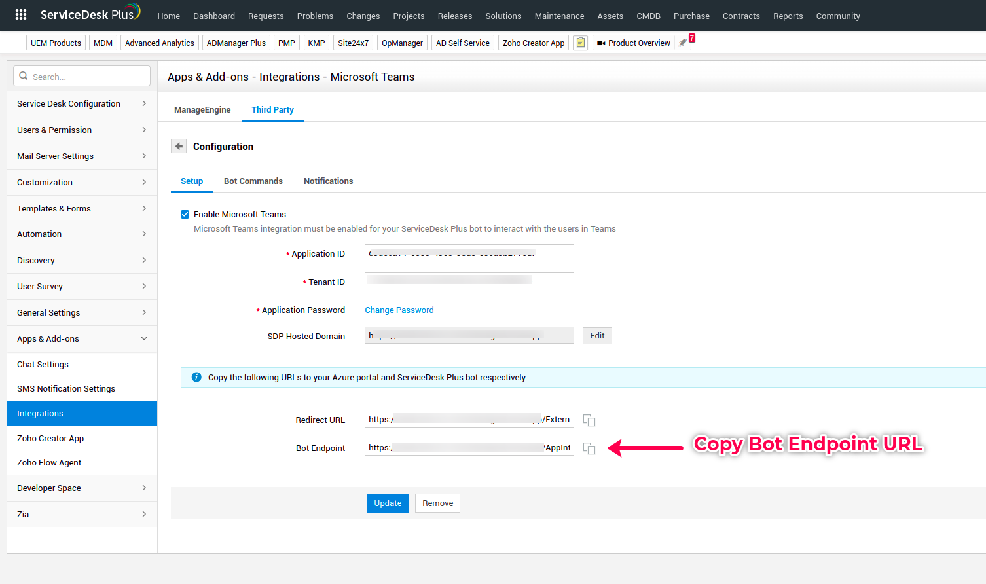This screenshot has width=986, height=584.
Task: Select the Setup tab
Action: click(192, 181)
